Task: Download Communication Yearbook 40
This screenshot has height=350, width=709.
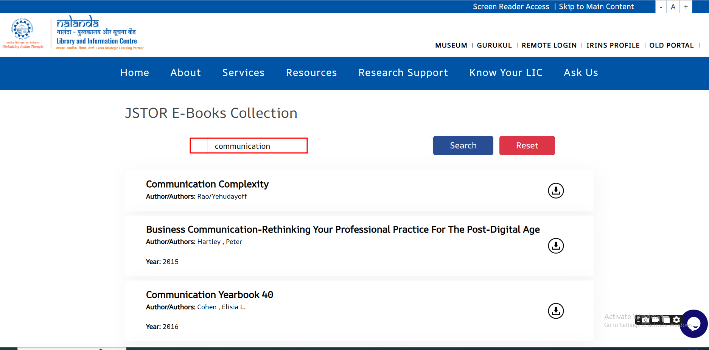Action: pyautogui.click(x=556, y=311)
